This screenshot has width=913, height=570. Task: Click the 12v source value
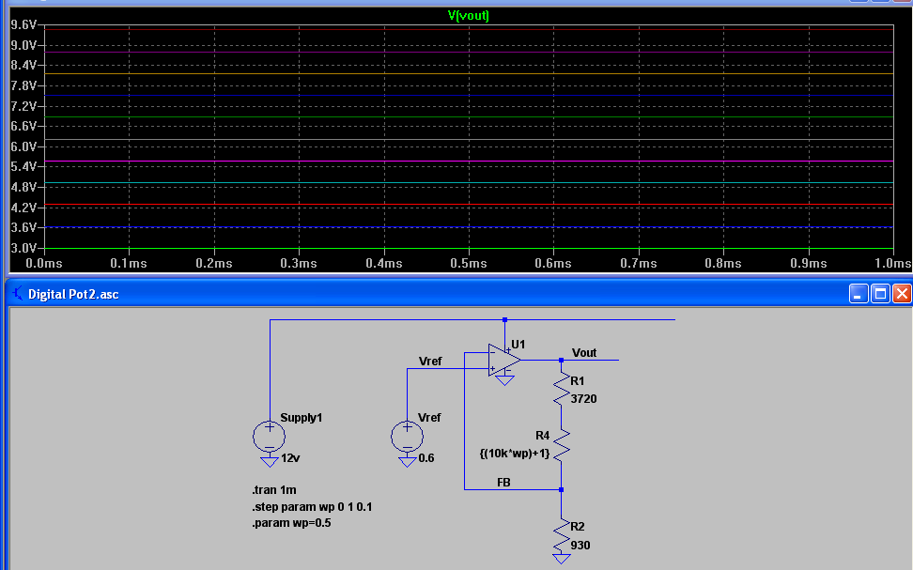tap(290, 458)
